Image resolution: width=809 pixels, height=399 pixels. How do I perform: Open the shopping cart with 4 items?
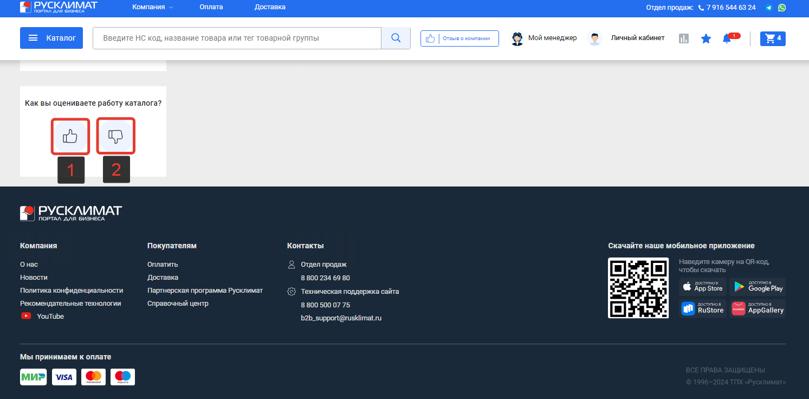click(773, 38)
